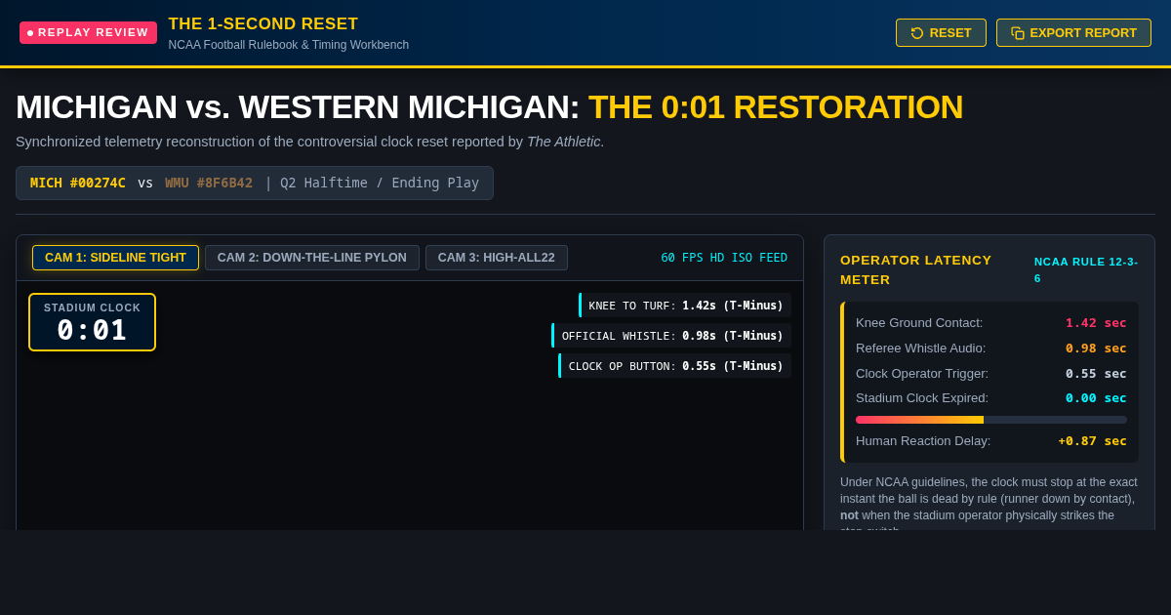Click the operator latency gradient bar

tap(991, 420)
